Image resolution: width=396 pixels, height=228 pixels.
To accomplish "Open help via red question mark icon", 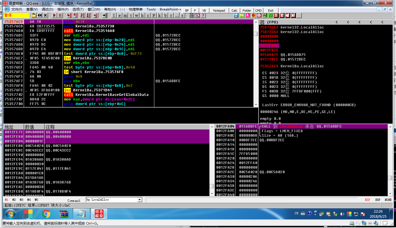I will (203, 15).
